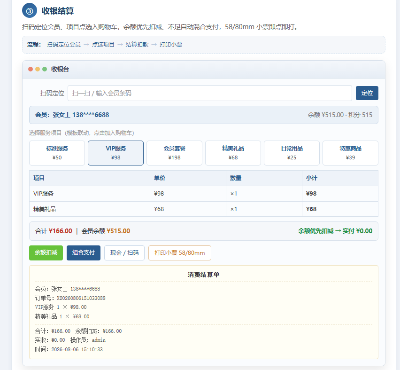
Task: Click 点选项目 step in the flow line
Action: click(103, 45)
